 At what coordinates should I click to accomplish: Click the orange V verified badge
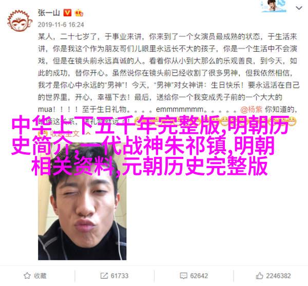(67, 13)
